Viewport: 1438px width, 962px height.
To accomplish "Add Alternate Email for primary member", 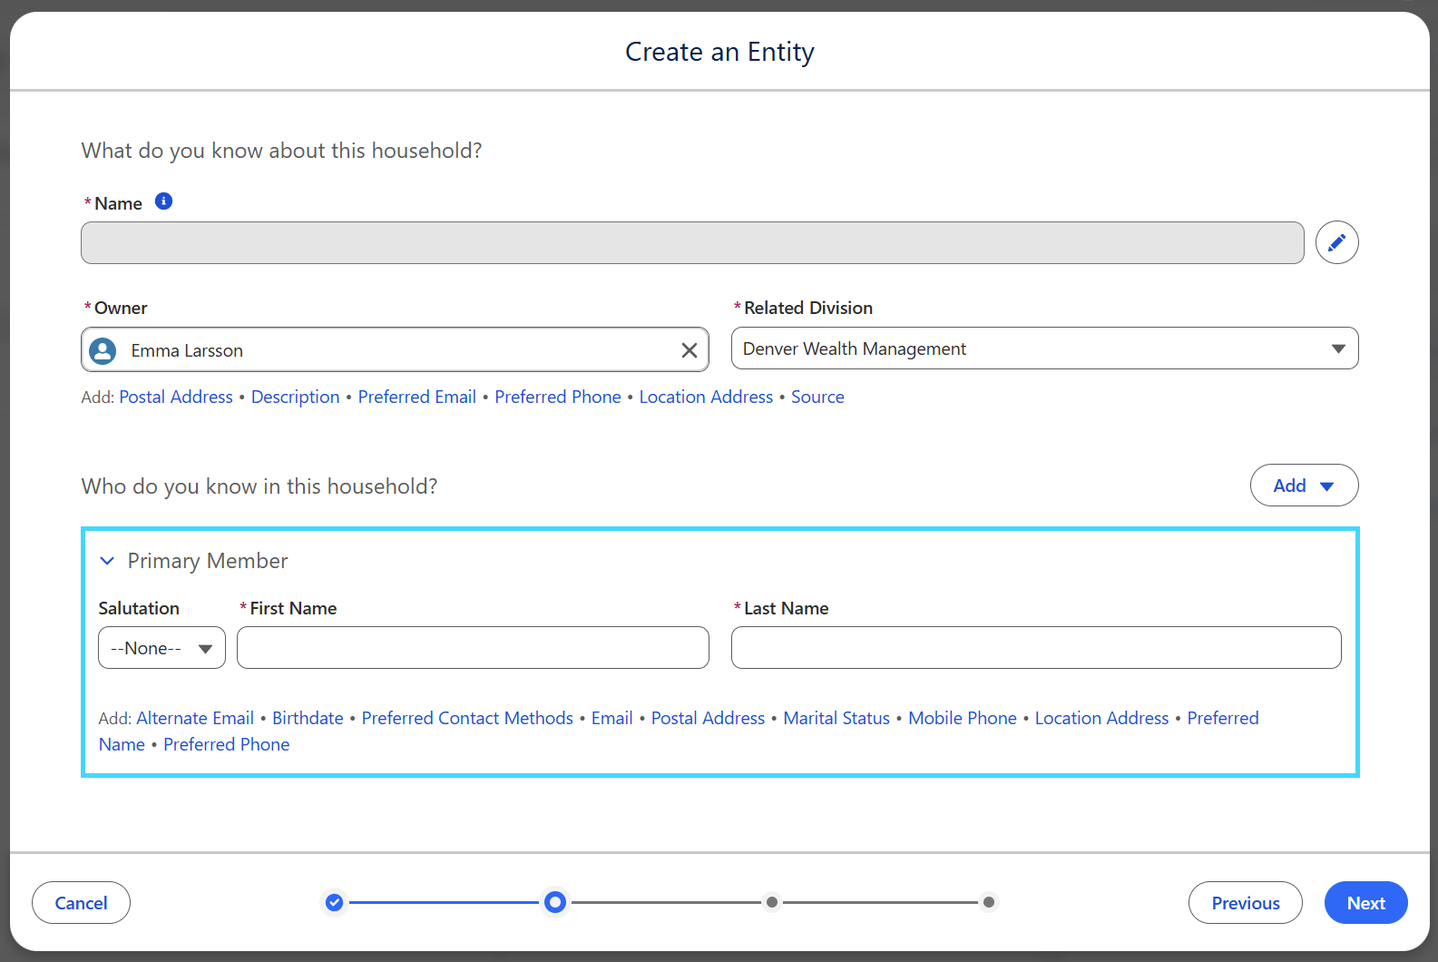I will click(195, 718).
